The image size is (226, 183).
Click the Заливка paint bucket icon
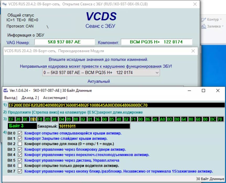(x=204, y=26)
